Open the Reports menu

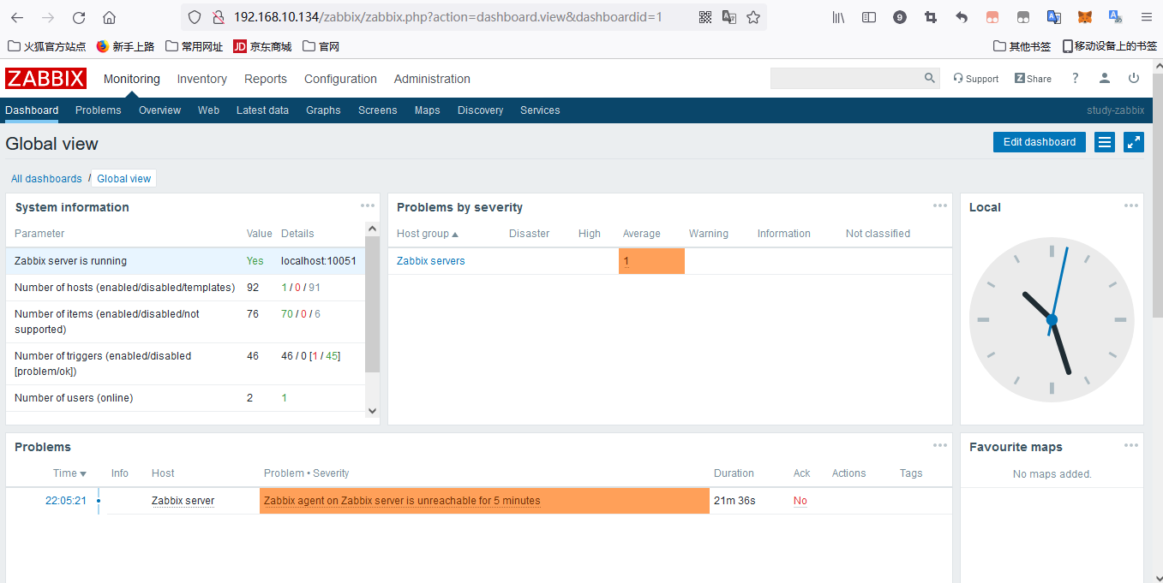point(266,79)
